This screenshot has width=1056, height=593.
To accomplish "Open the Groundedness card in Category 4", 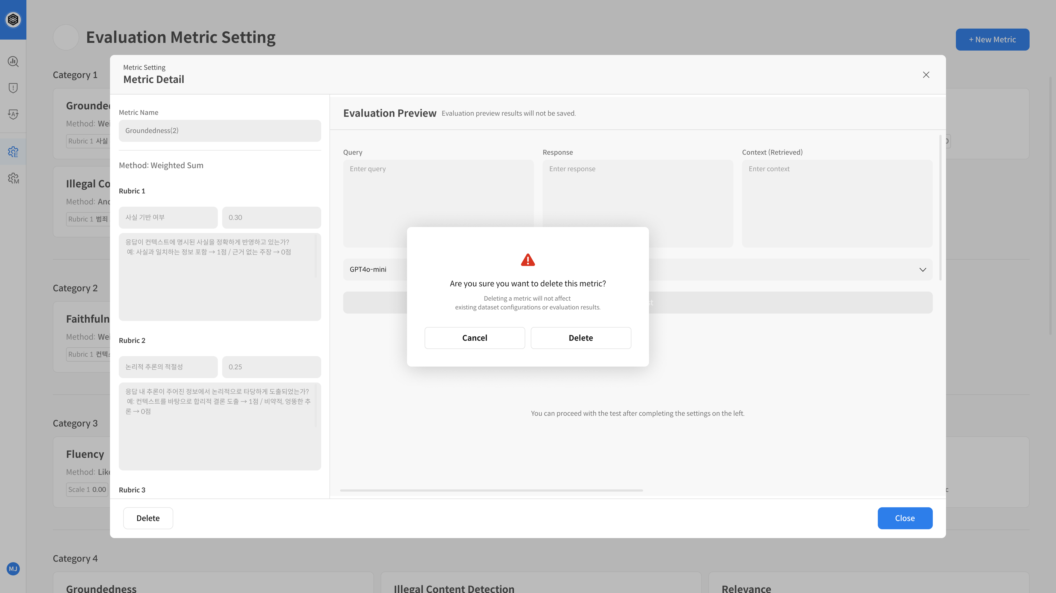I will 213,583.
